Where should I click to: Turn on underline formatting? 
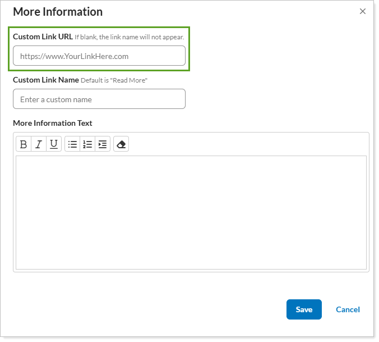coord(54,144)
